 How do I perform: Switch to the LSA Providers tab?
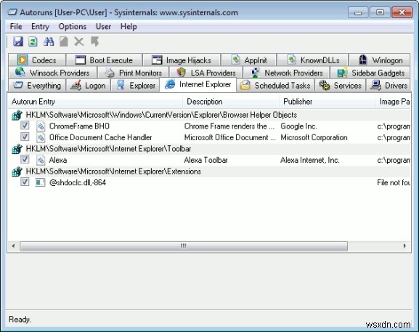(206, 73)
